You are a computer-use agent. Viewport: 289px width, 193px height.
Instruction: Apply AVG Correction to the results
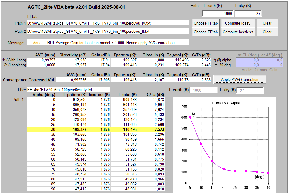[x=239, y=79]
